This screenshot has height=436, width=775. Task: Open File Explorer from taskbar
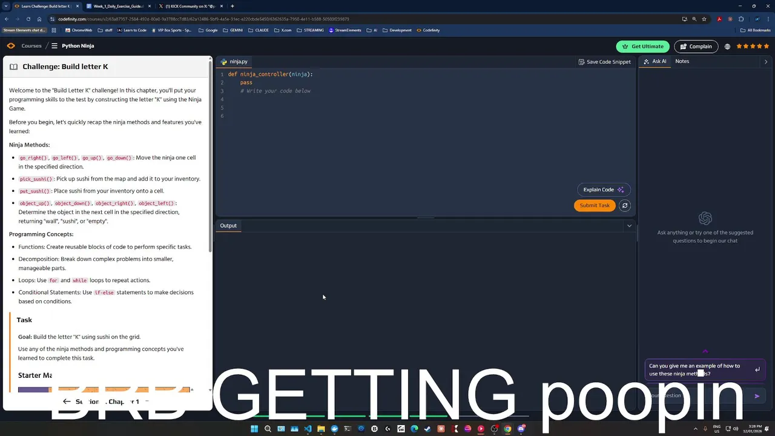pos(321,429)
